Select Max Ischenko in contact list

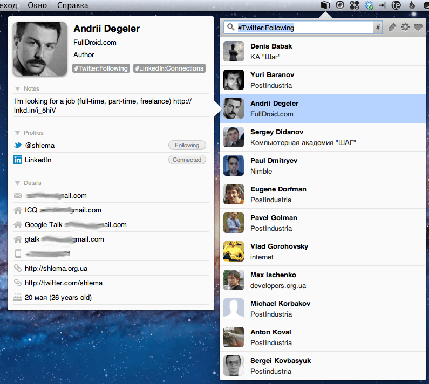click(x=323, y=280)
